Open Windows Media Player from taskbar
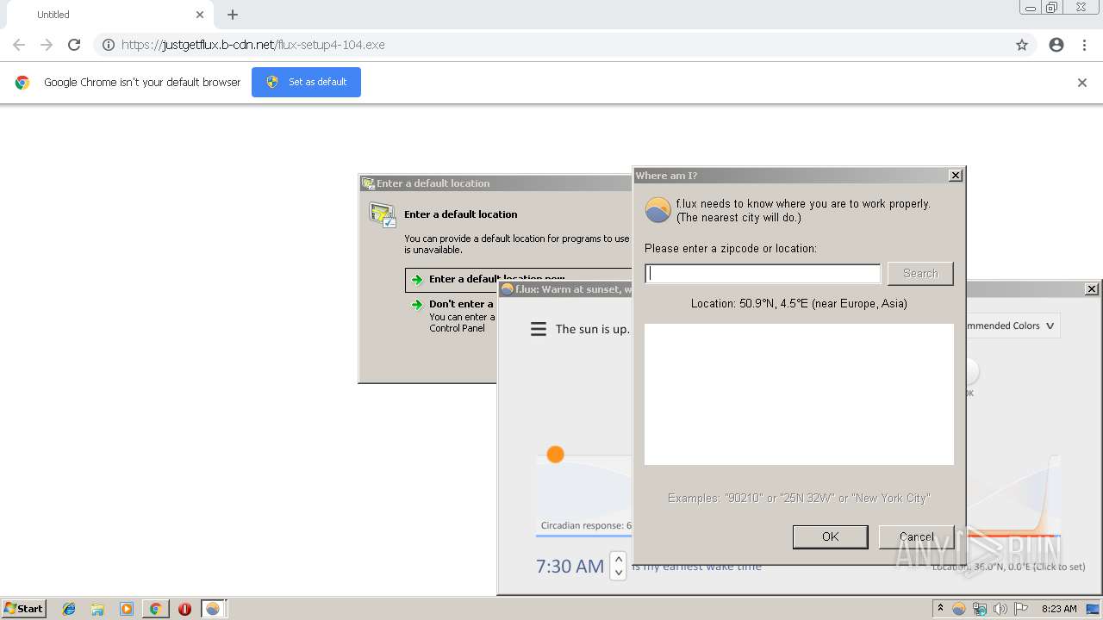 point(127,609)
